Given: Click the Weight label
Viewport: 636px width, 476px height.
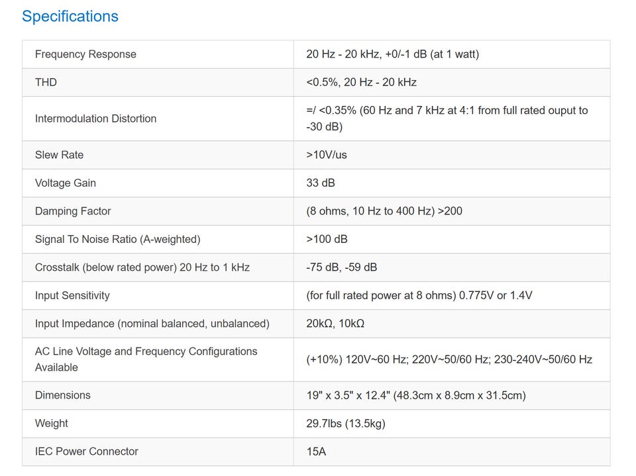Looking at the screenshot, I should coord(52,423).
